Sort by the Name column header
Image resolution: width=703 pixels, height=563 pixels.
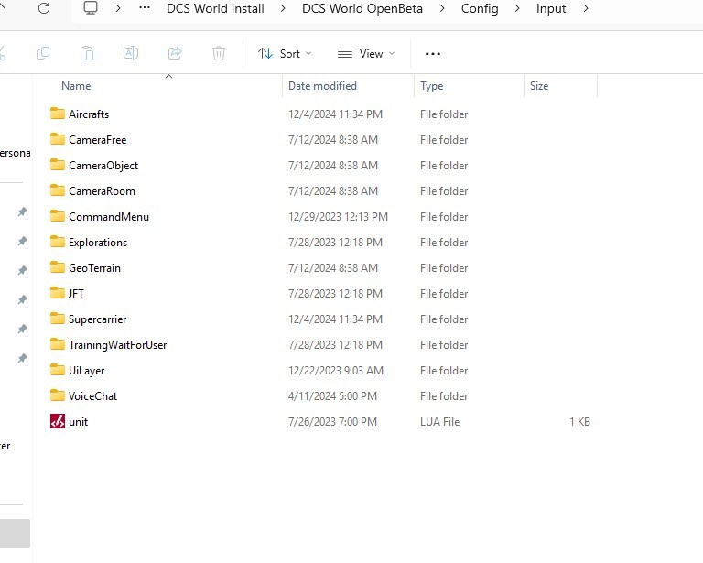pos(76,86)
